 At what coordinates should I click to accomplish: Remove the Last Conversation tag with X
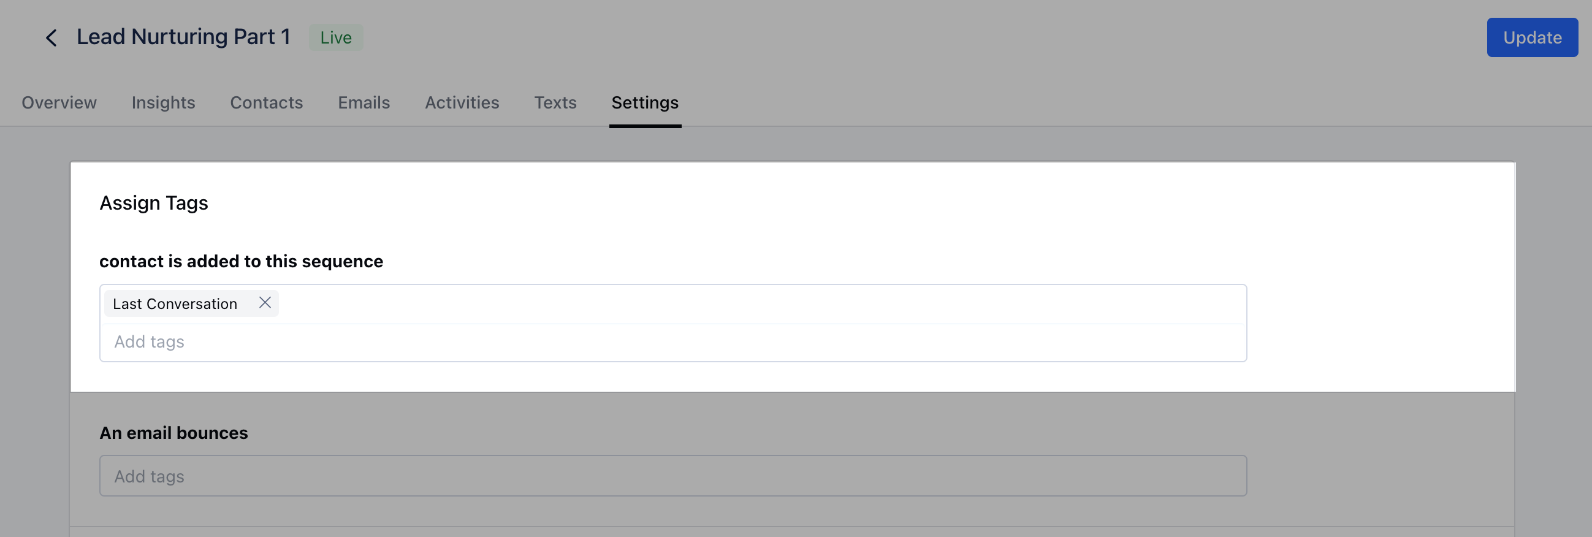pyautogui.click(x=265, y=303)
